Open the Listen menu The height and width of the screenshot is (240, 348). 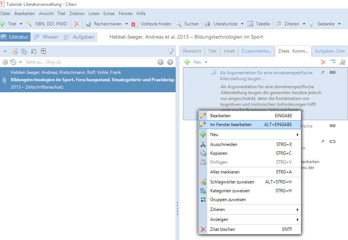94,14
